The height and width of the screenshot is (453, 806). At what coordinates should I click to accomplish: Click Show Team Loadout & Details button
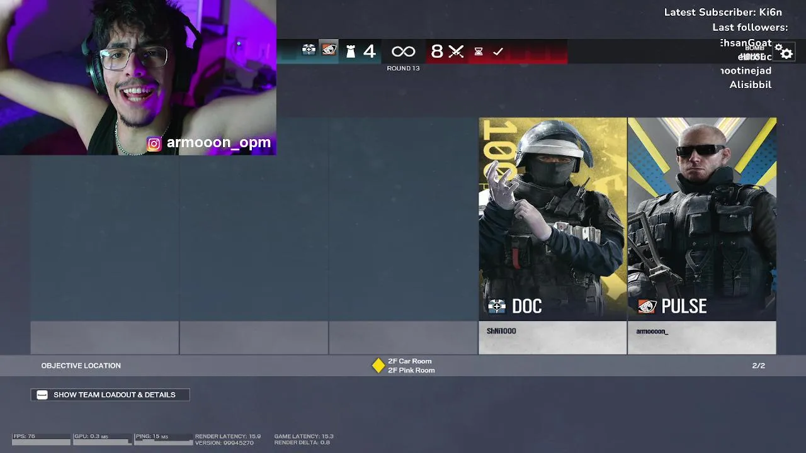click(110, 394)
